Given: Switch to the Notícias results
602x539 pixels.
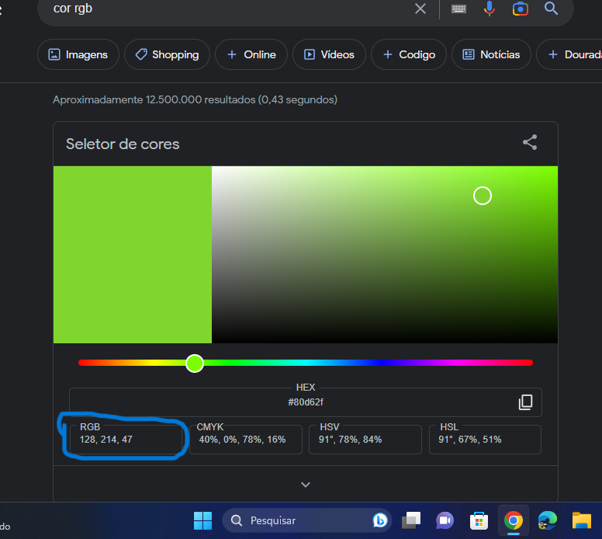Looking at the screenshot, I should pos(491,54).
